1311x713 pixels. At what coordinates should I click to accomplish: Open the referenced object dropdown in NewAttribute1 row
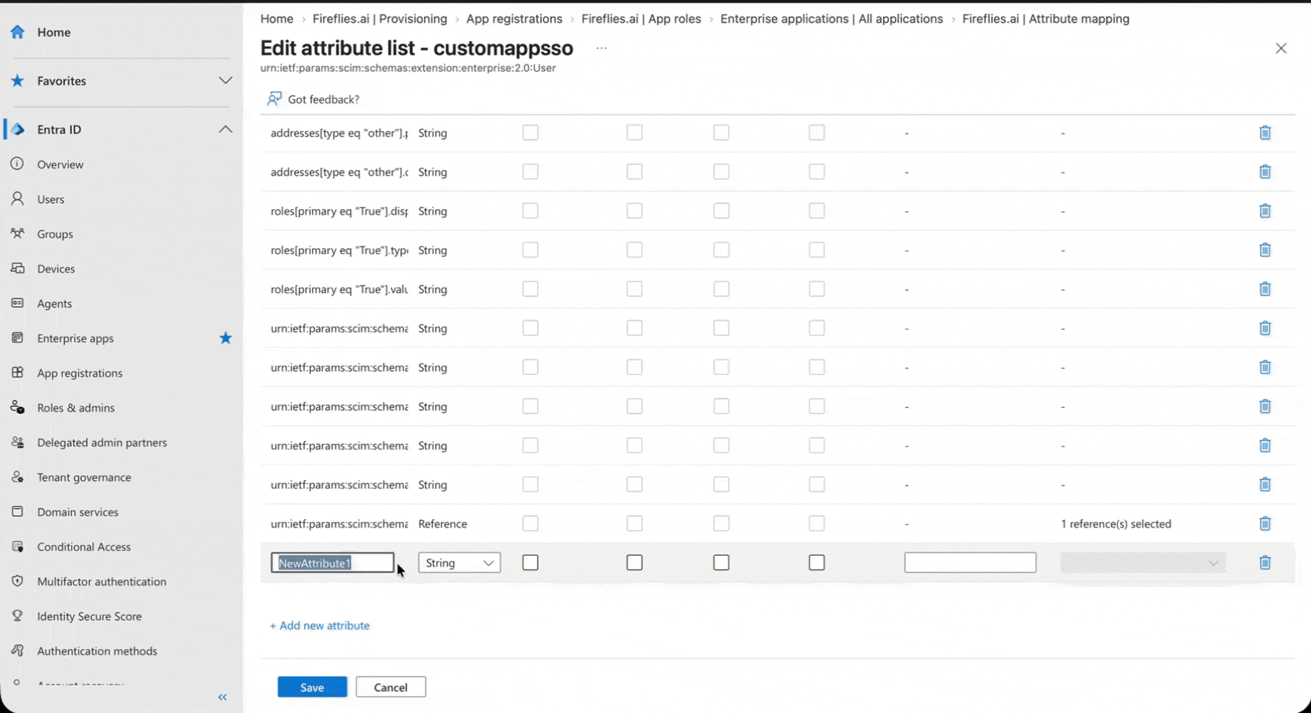coord(1143,563)
